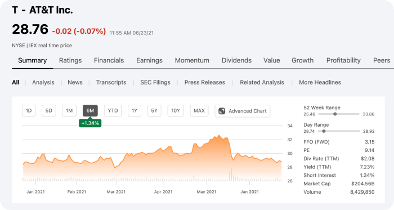Select the 6M chart range

pyautogui.click(x=90, y=111)
